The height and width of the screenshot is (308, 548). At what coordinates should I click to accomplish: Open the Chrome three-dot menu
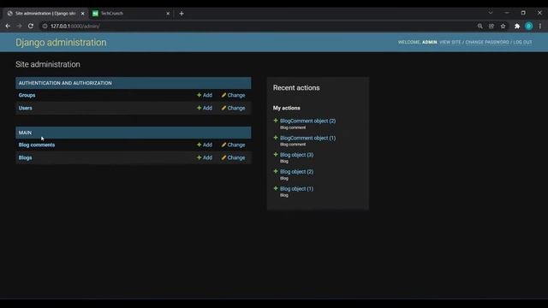tap(540, 27)
